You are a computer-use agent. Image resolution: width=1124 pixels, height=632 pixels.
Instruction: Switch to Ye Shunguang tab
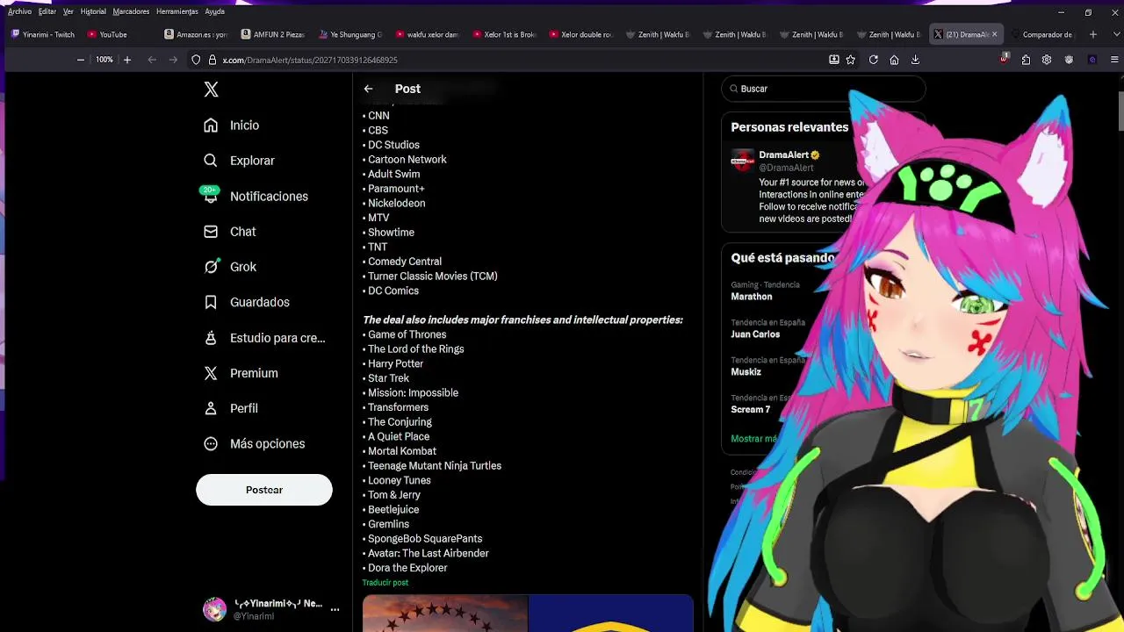click(350, 34)
